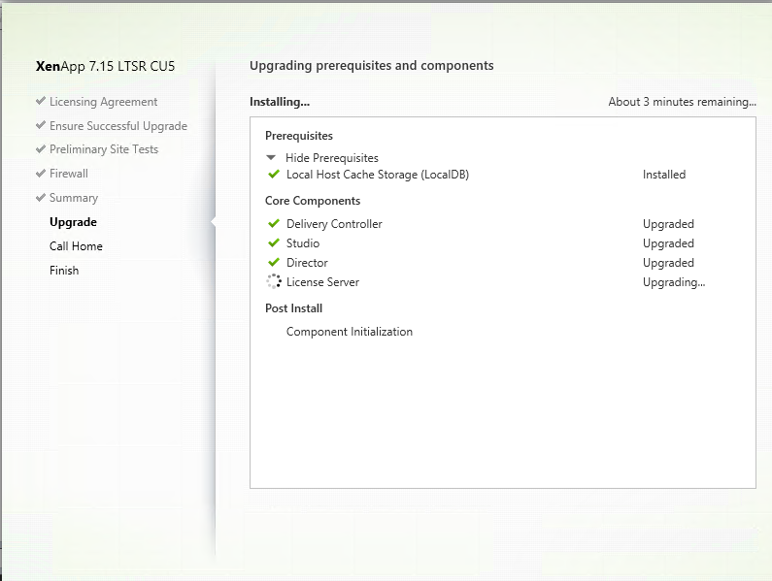Click the Upgraded status for Studio

[668, 243]
